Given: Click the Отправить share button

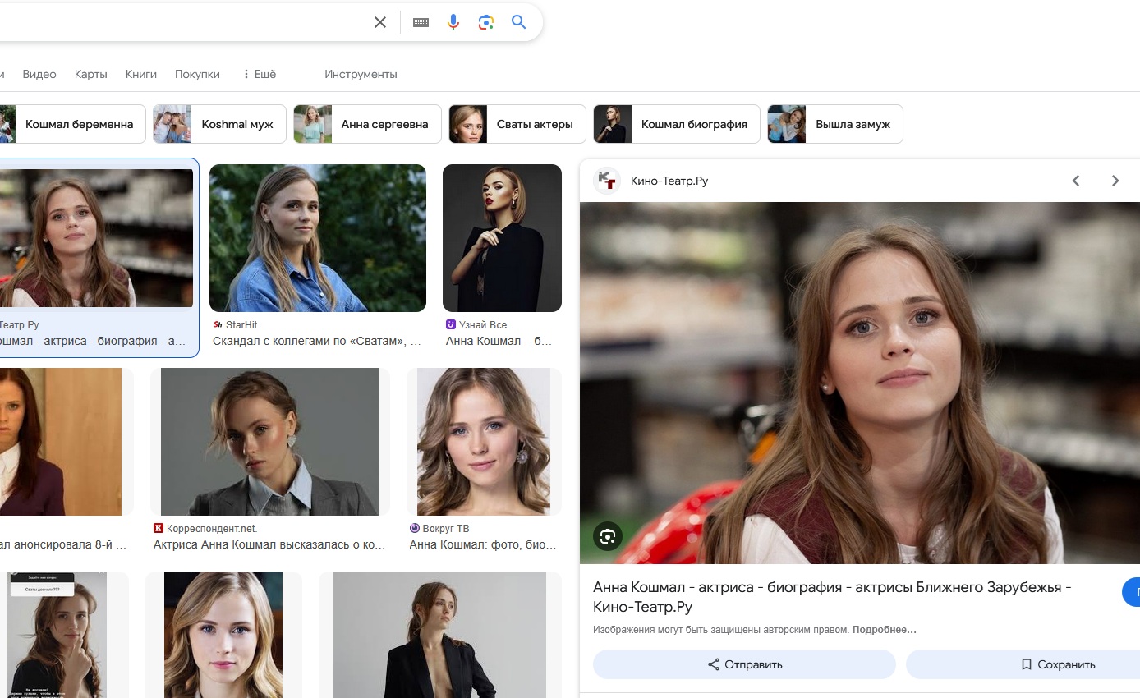Looking at the screenshot, I should click(x=744, y=664).
